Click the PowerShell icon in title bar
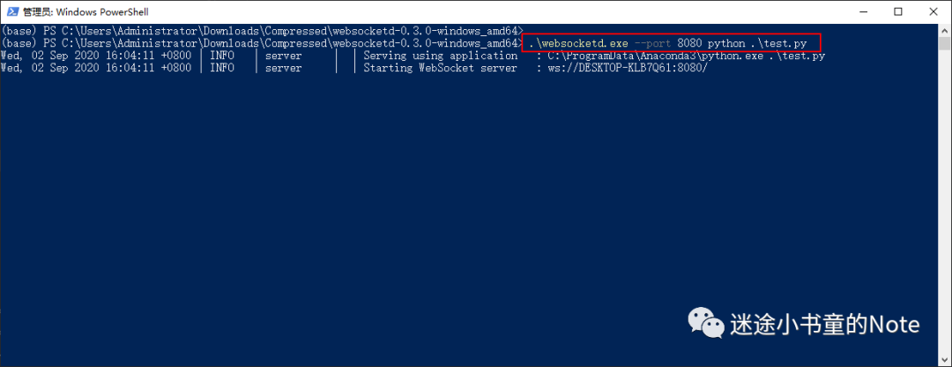Viewport: 952px width, 367px height. click(x=11, y=11)
